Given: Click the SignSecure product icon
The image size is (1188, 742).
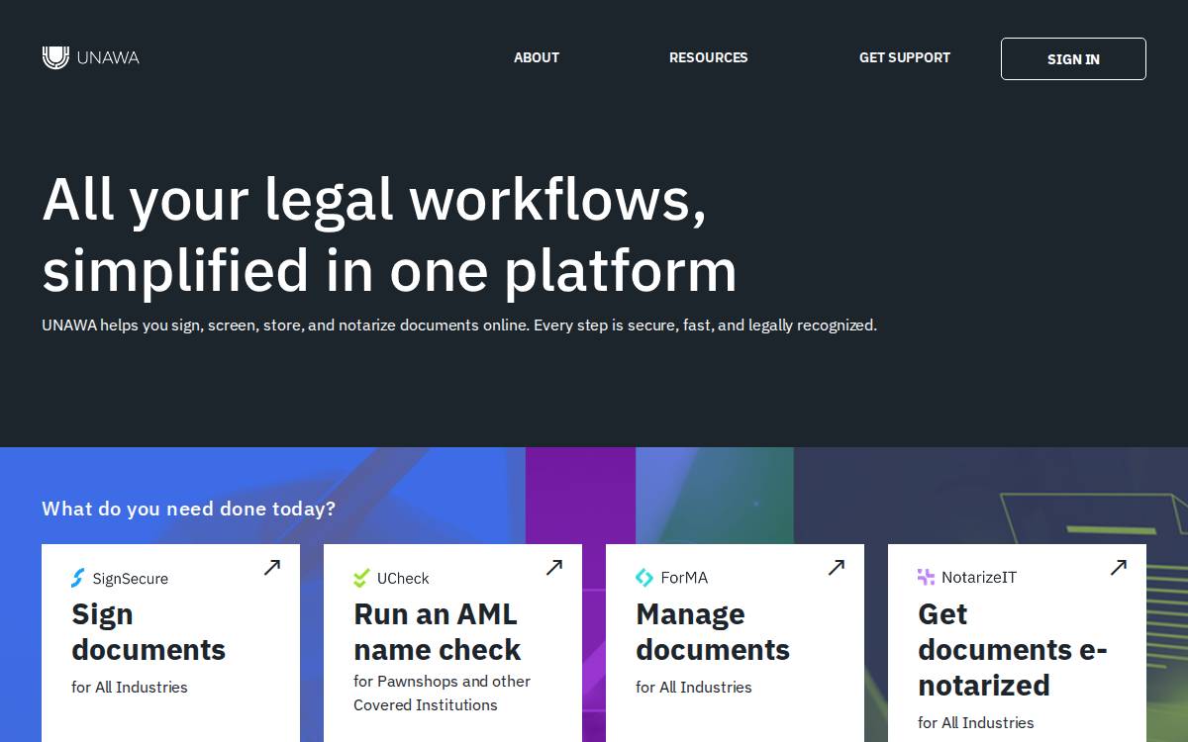Looking at the screenshot, I should tap(78, 578).
